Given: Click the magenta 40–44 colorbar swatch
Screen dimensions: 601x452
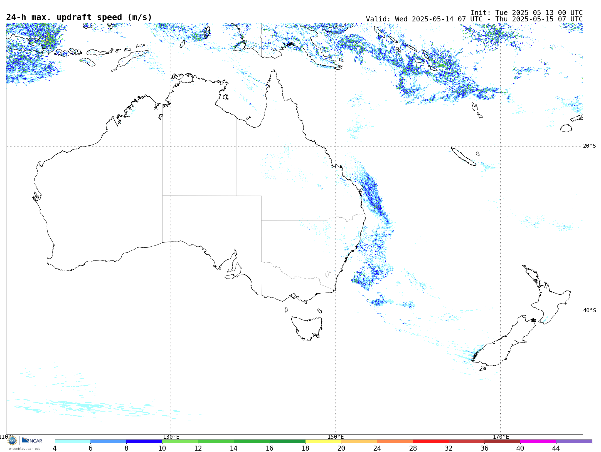Looking at the screenshot, I should pyautogui.click(x=538, y=441).
